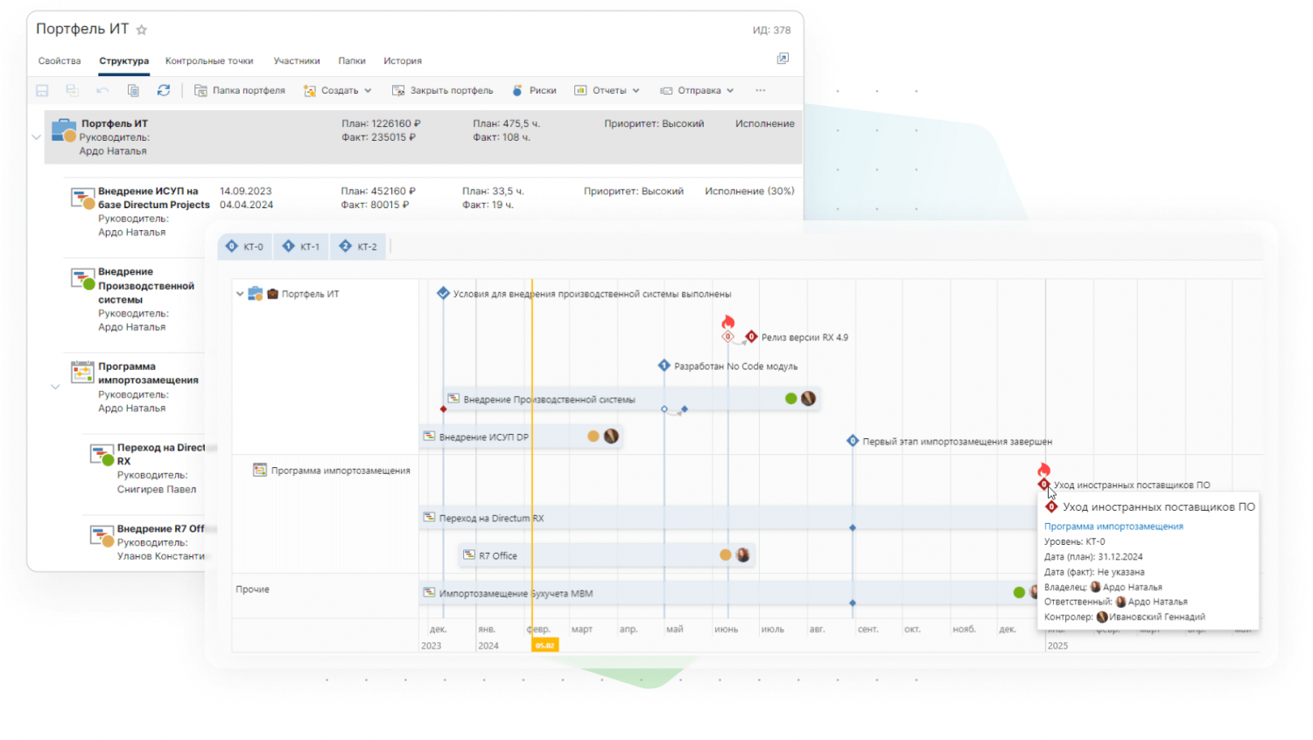Click the save icon in the toolbar
This screenshot has width=1313, height=740.
coord(42,90)
